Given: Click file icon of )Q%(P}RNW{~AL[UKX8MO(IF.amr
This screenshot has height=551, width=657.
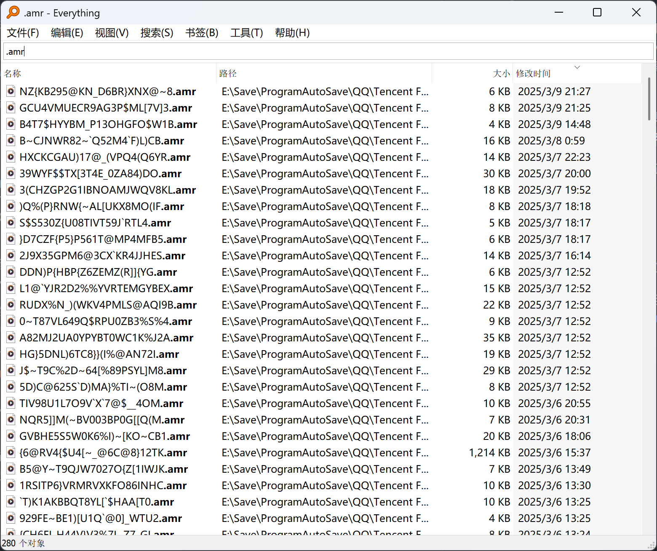Looking at the screenshot, I should pyautogui.click(x=11, y=206).
